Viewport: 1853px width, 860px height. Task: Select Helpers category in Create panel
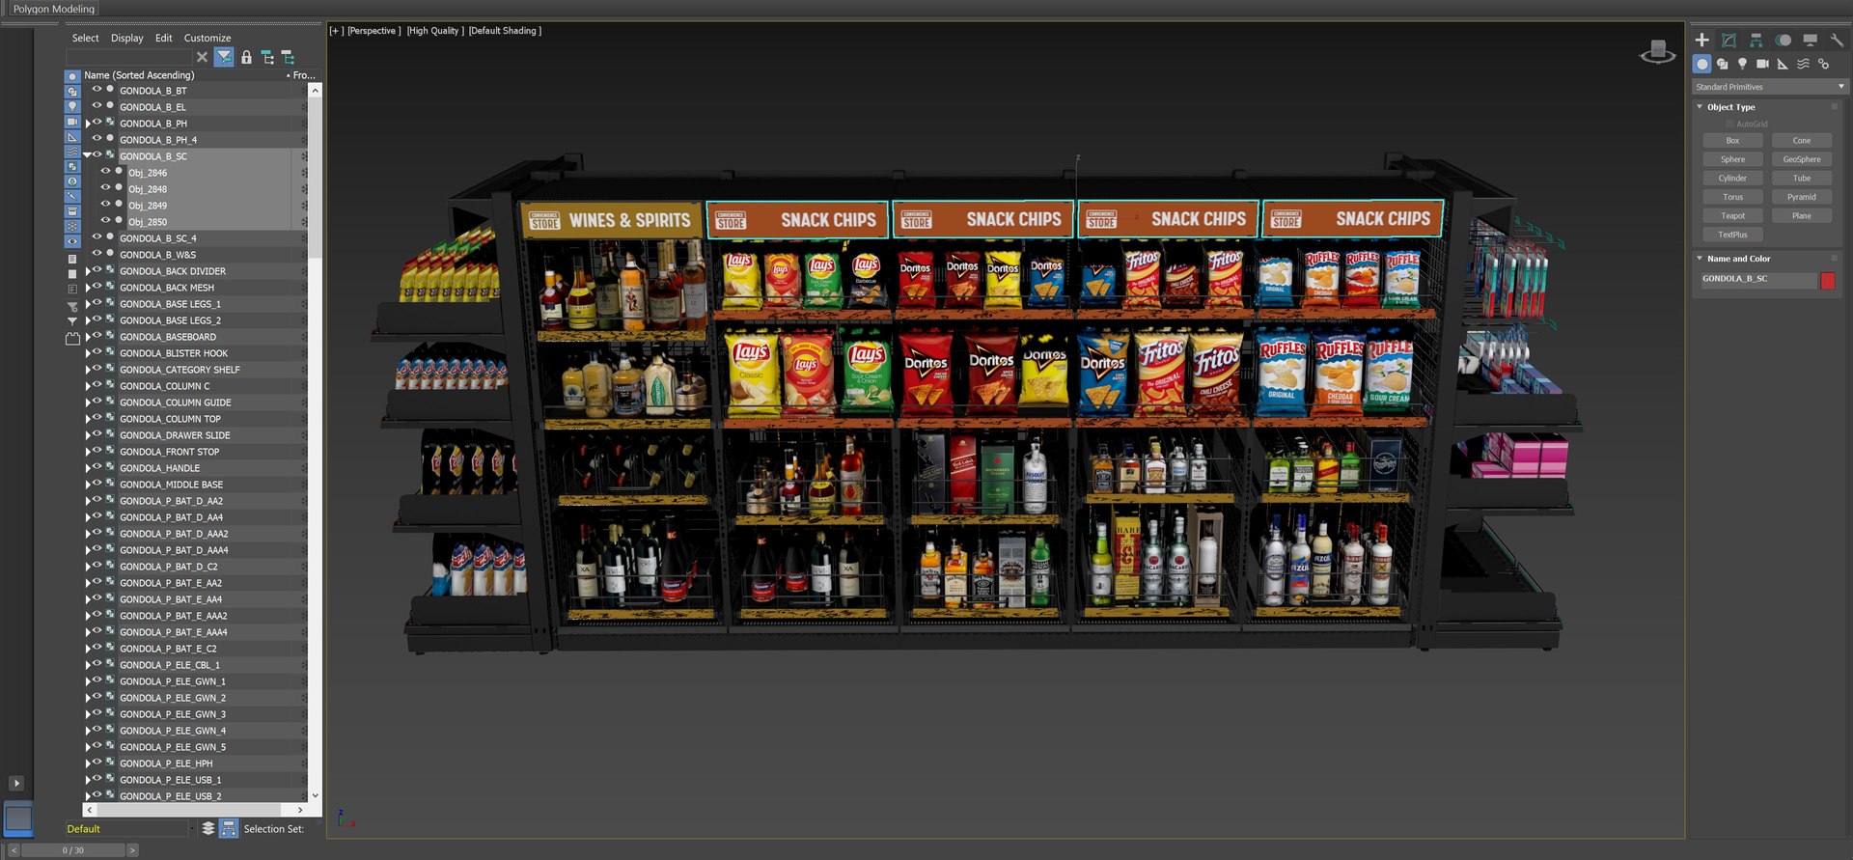click(1783, 64)
